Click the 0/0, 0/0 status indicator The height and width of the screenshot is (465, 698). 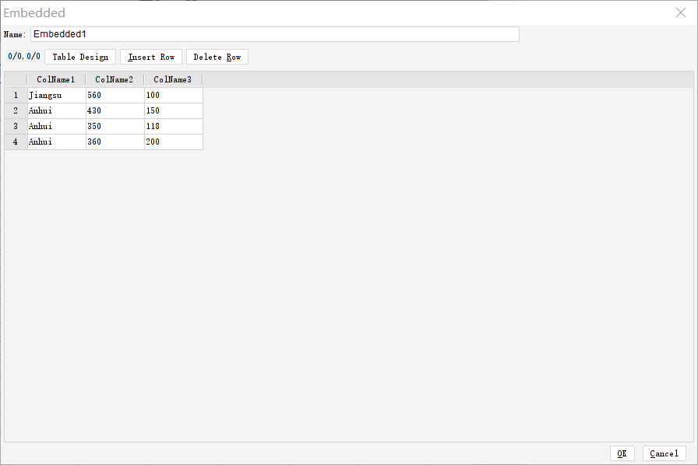pyautogui.click(x=23, y=56)
